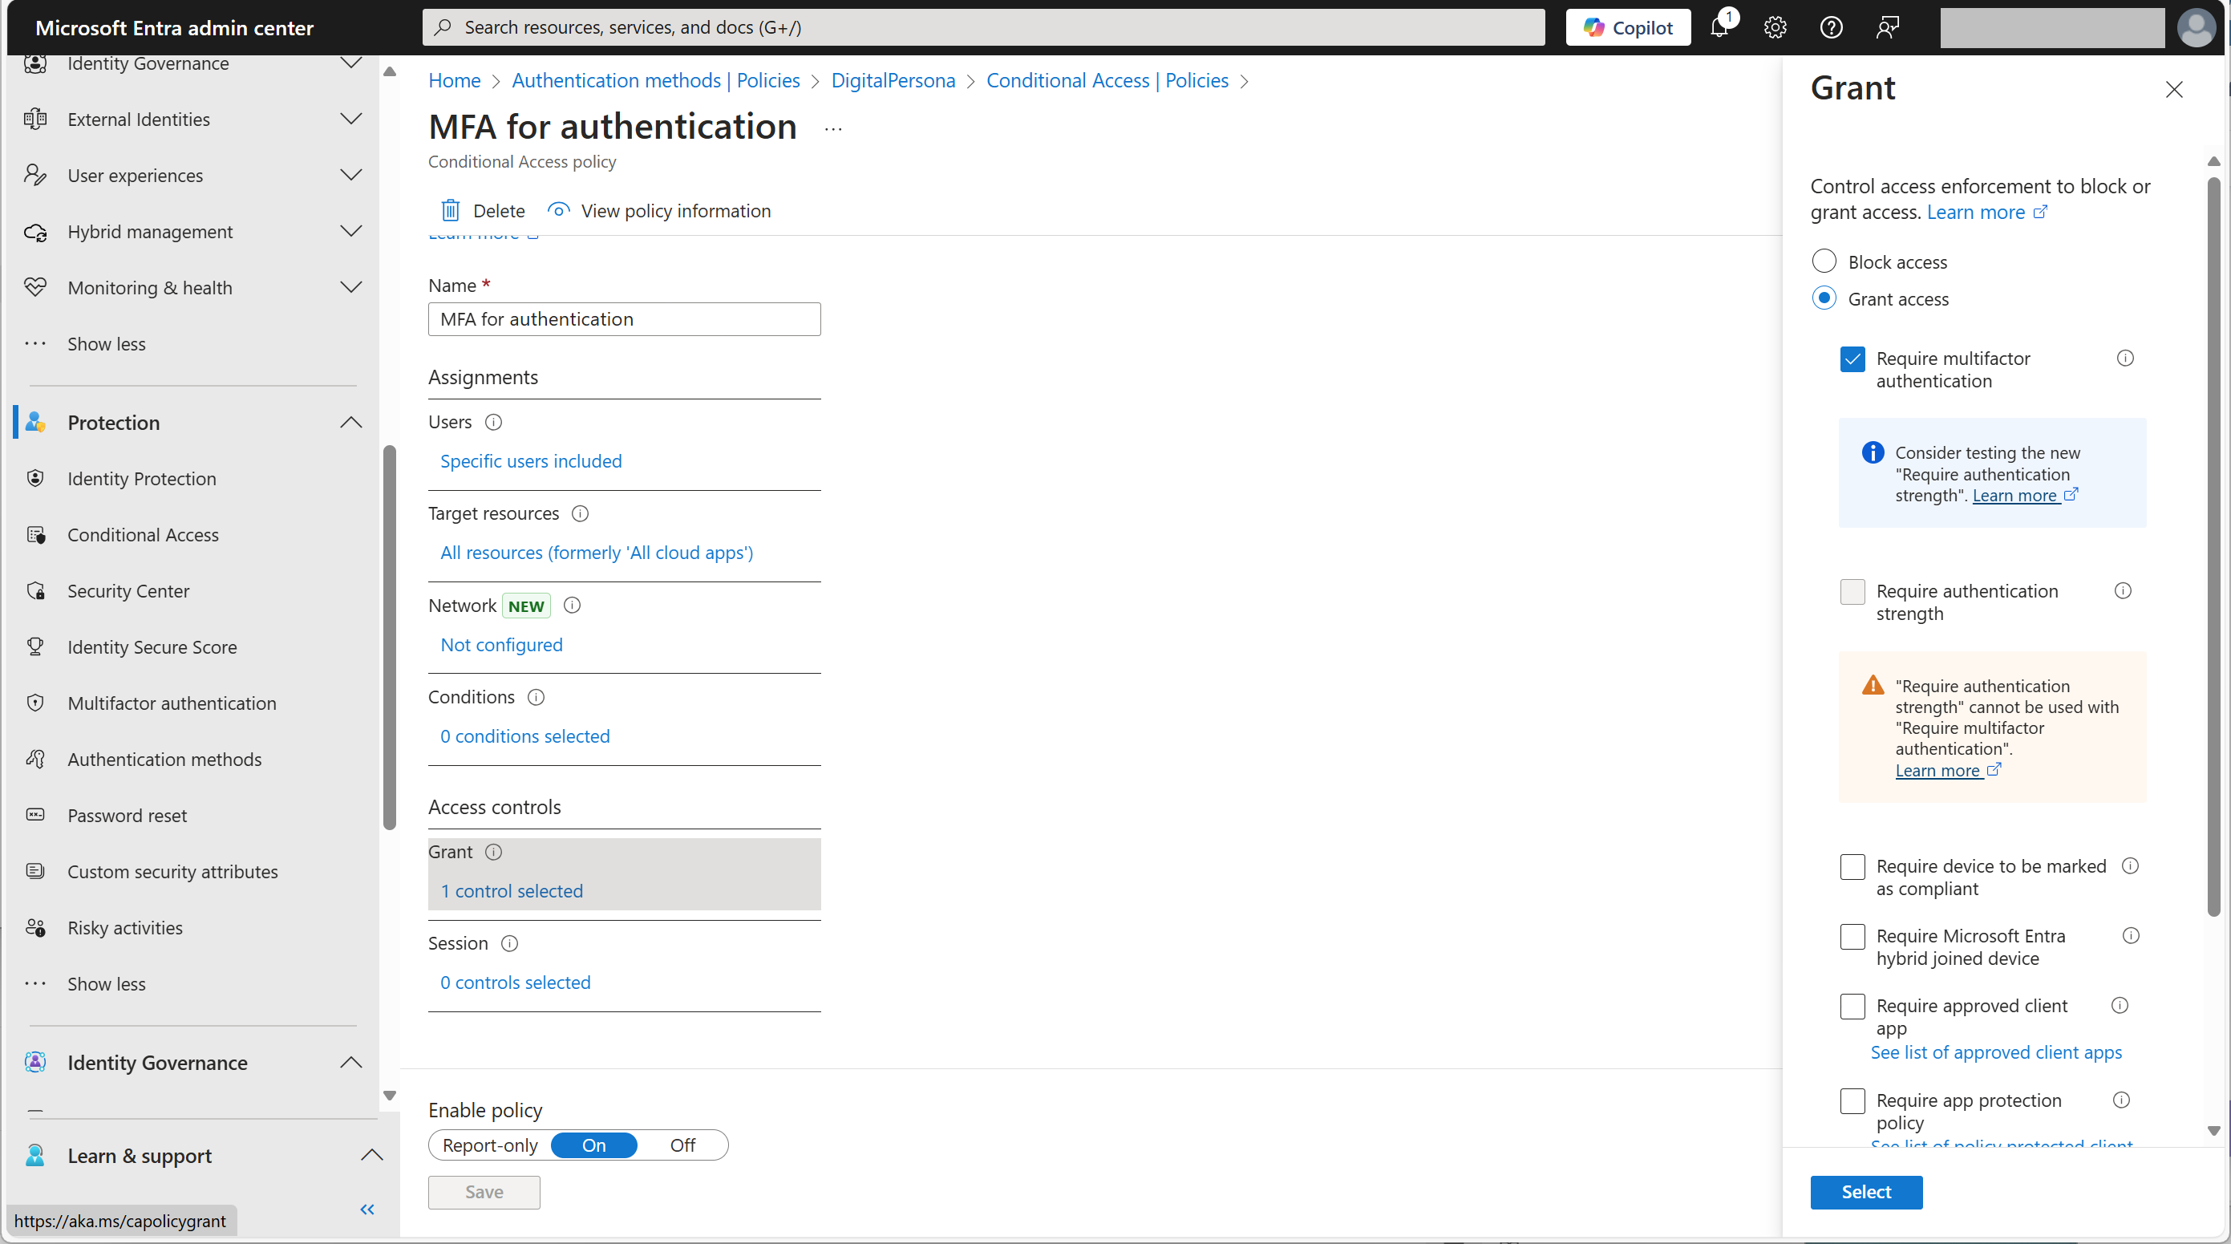Click info icon for Require approved client app
This screenshot has height=1244, width=2231.
coord(2120,1005)
